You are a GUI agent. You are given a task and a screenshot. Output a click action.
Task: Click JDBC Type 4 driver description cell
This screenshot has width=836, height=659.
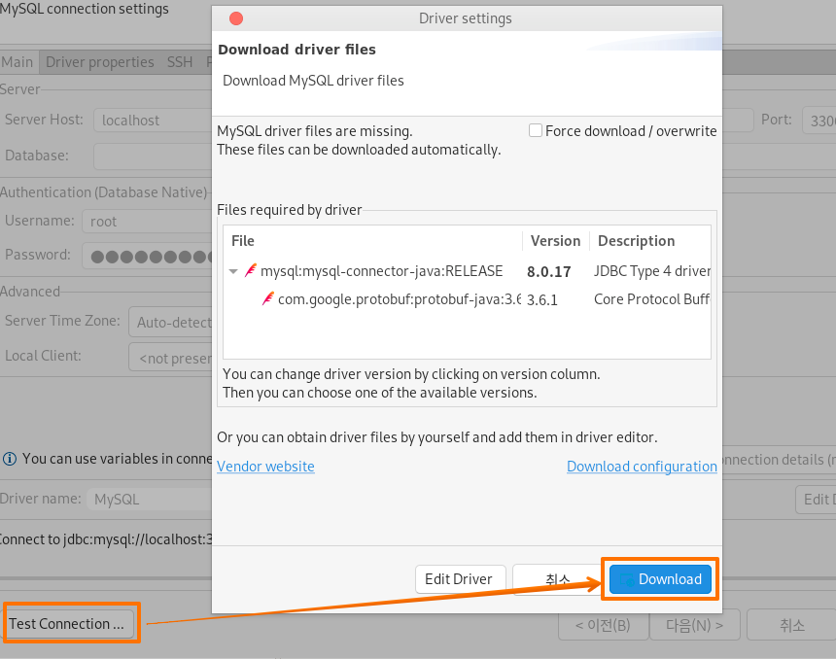coord(652,271)
